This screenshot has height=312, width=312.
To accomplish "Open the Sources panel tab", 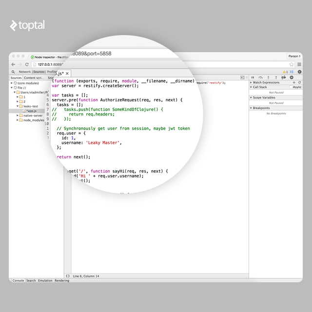I will (39, 72).
